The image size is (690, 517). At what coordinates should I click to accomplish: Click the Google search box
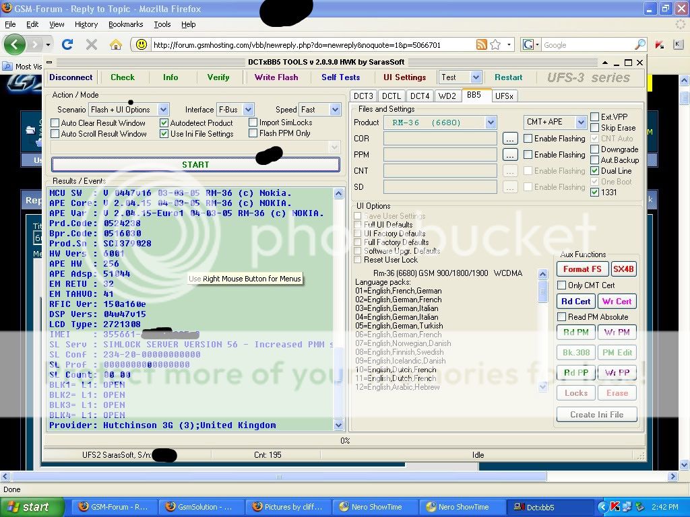pyautogui.click(x=588, y=45)
